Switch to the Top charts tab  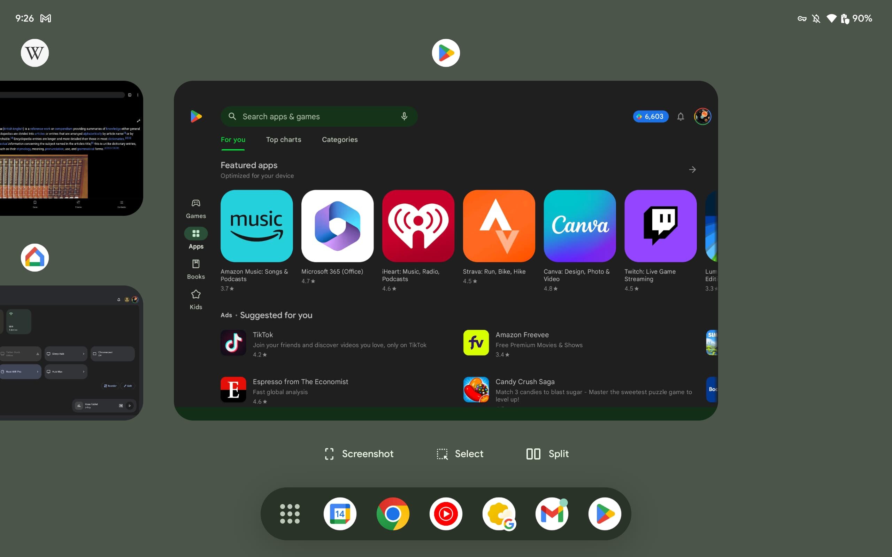(283, 139)
